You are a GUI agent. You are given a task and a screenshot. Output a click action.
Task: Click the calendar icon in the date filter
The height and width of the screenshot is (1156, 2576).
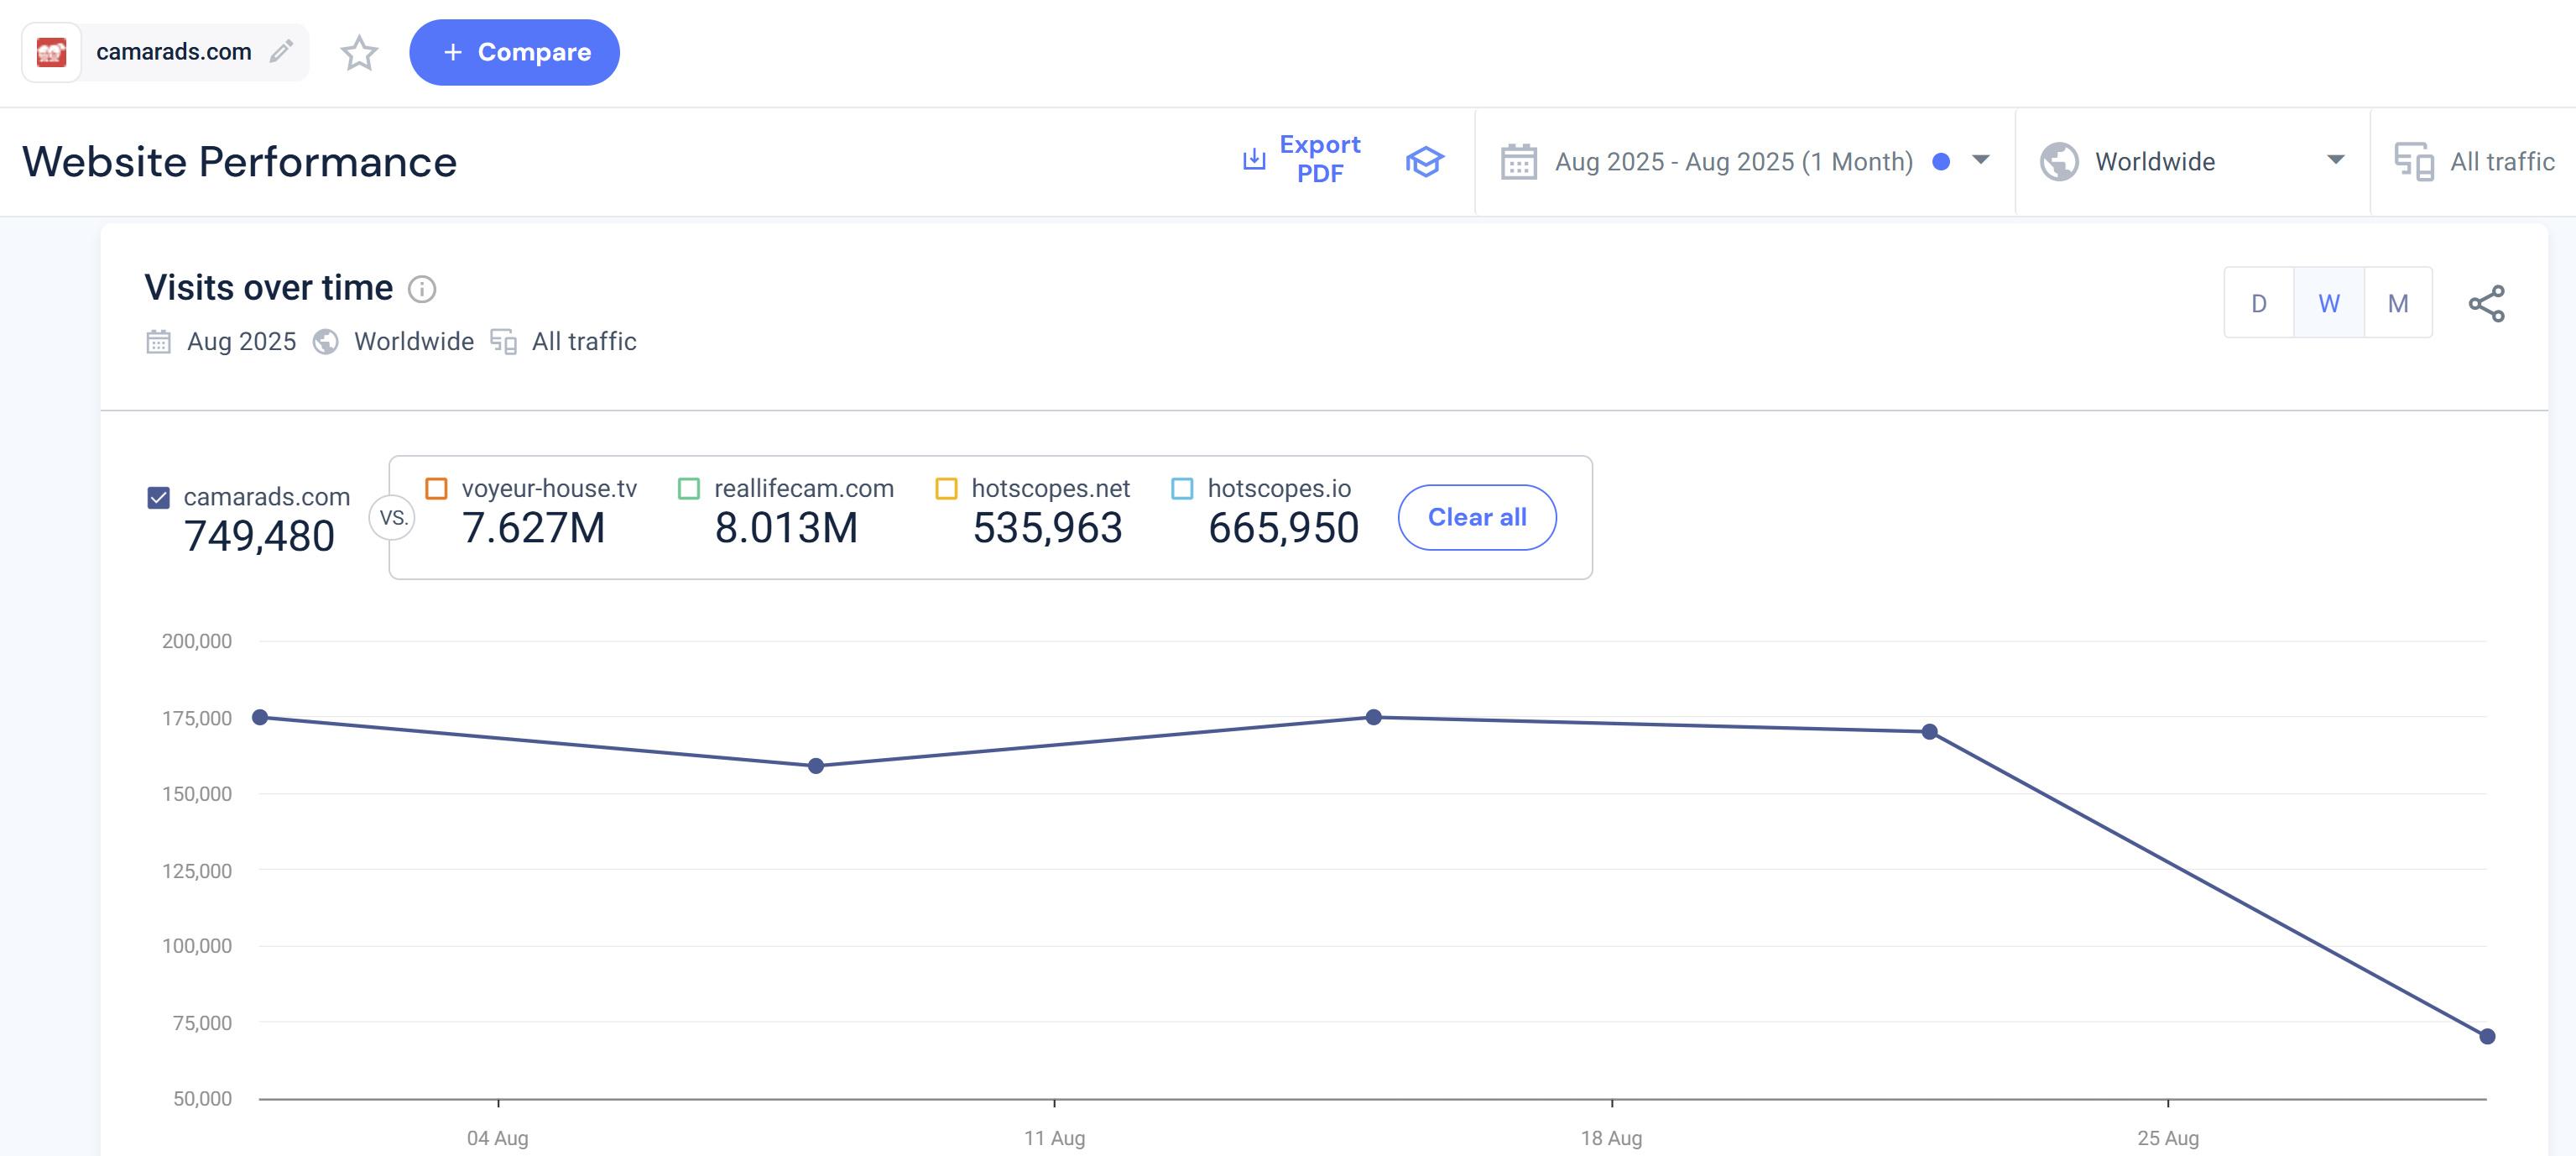click(1518, 162)
